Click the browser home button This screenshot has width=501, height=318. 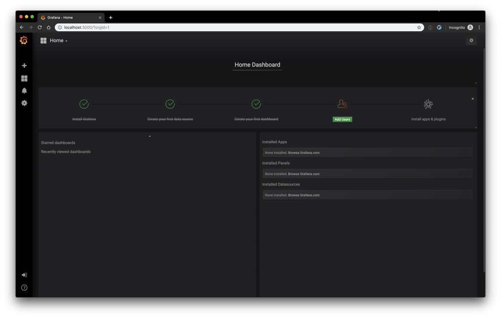pyautogui.click(x=48, y=27)
